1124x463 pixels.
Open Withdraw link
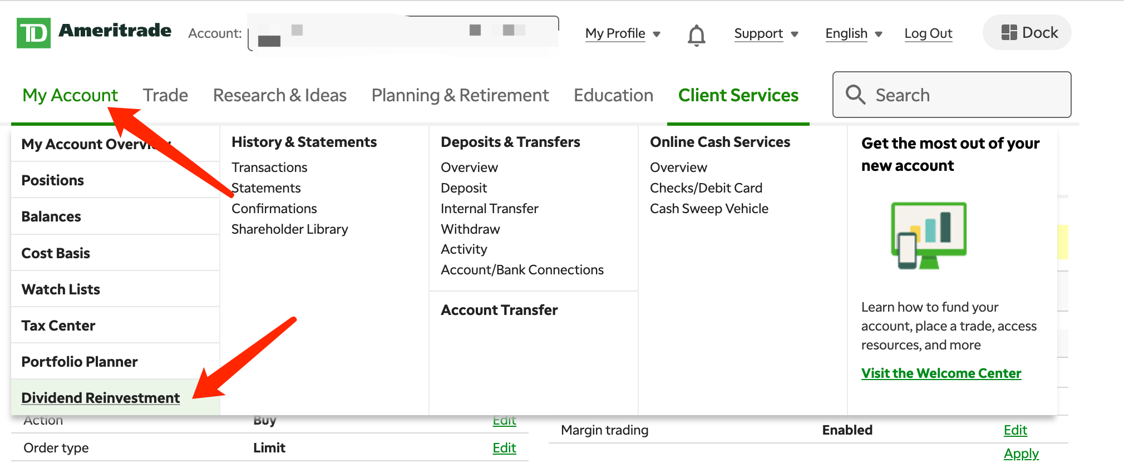click(x=470, y=229)
